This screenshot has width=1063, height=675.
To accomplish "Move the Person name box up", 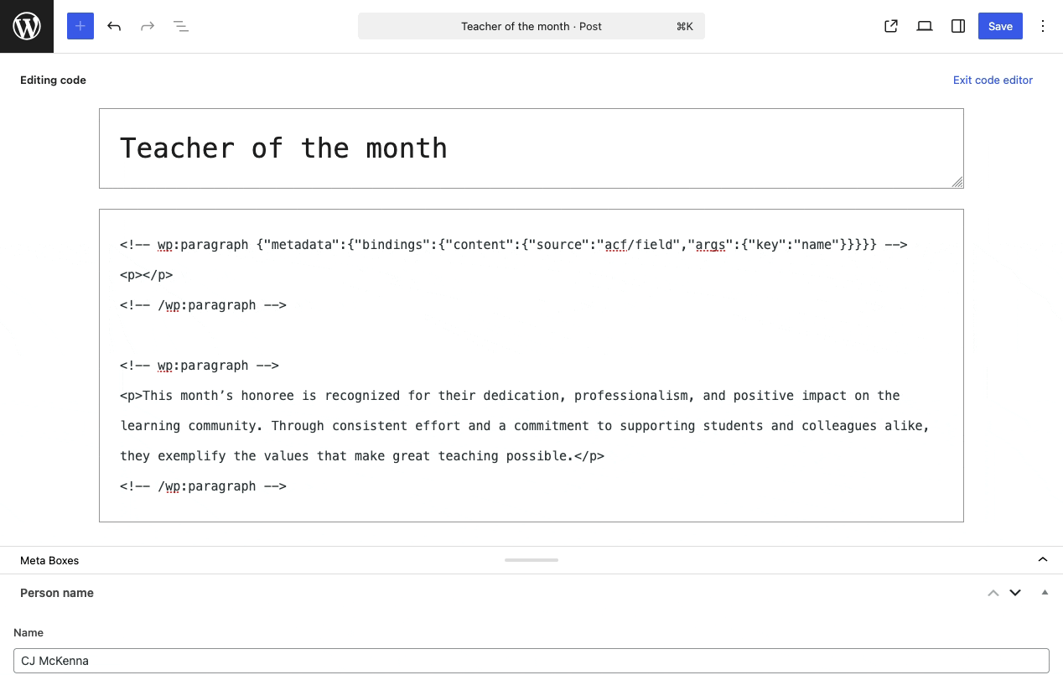I will 993,593.
